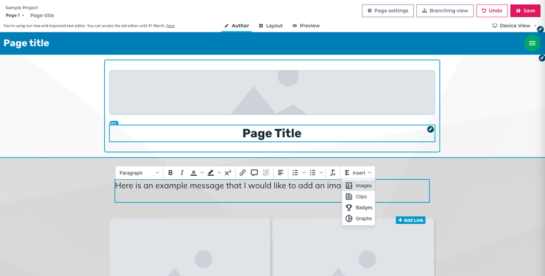This screenshot has height=276, width=545.
Task: Open font color options arrow
Action: point(202,173)
